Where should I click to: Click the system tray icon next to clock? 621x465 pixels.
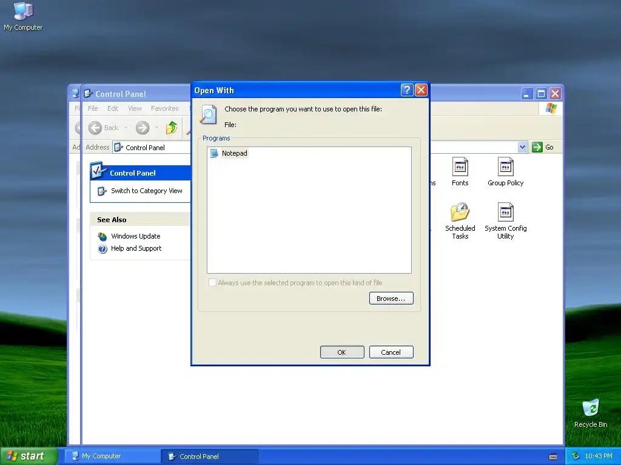pyautogui.click(x=576, y=456)
